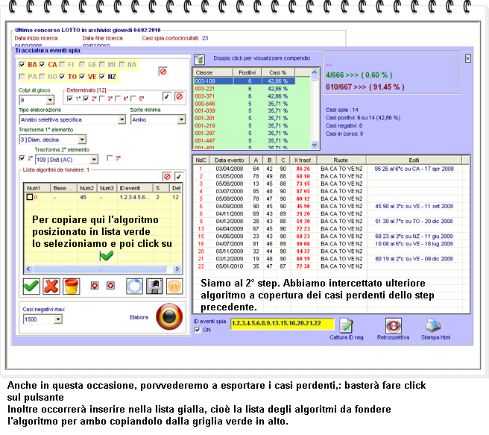Toggle the BA wheel checkbox

point(22,65)
